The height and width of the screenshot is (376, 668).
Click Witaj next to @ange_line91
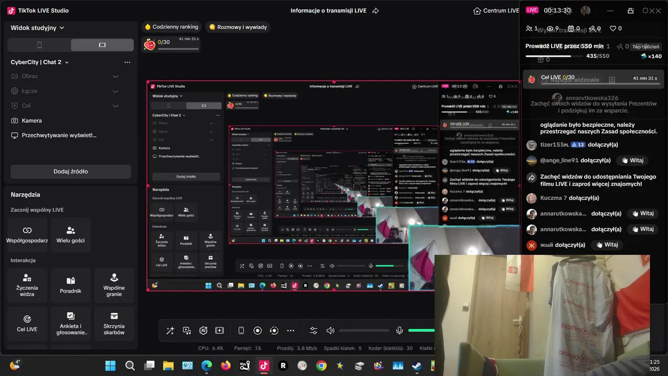[632, 160]
